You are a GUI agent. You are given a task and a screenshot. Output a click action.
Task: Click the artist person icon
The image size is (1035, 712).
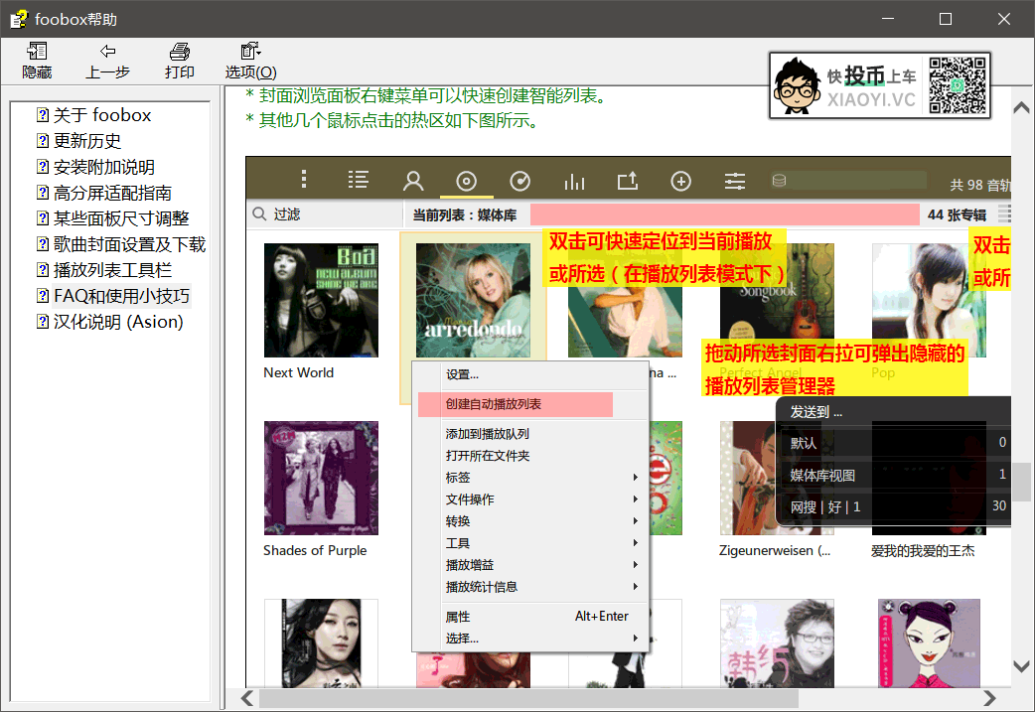tap(413, 180)
